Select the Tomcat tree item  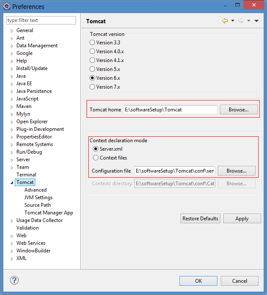25,182
